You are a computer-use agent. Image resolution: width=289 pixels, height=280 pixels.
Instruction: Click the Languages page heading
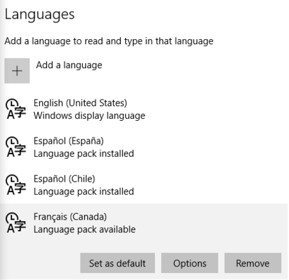coord(40,15)
